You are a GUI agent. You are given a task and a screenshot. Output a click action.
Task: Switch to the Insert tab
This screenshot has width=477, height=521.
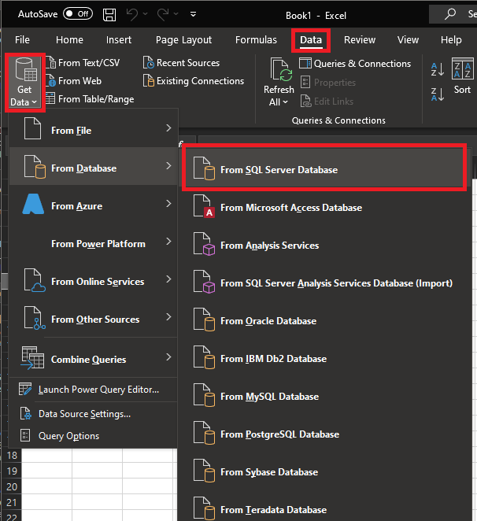pos(119,40)
